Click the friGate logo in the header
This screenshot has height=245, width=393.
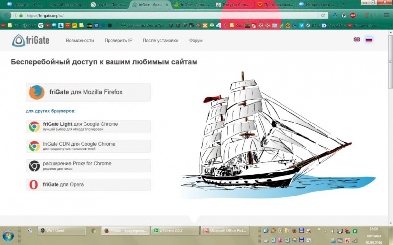point(31,40)
